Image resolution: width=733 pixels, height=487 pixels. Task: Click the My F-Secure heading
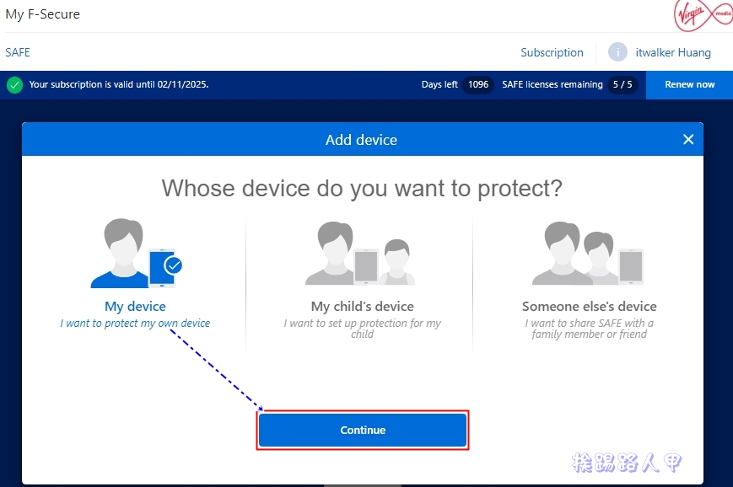[x=43, y=13]
